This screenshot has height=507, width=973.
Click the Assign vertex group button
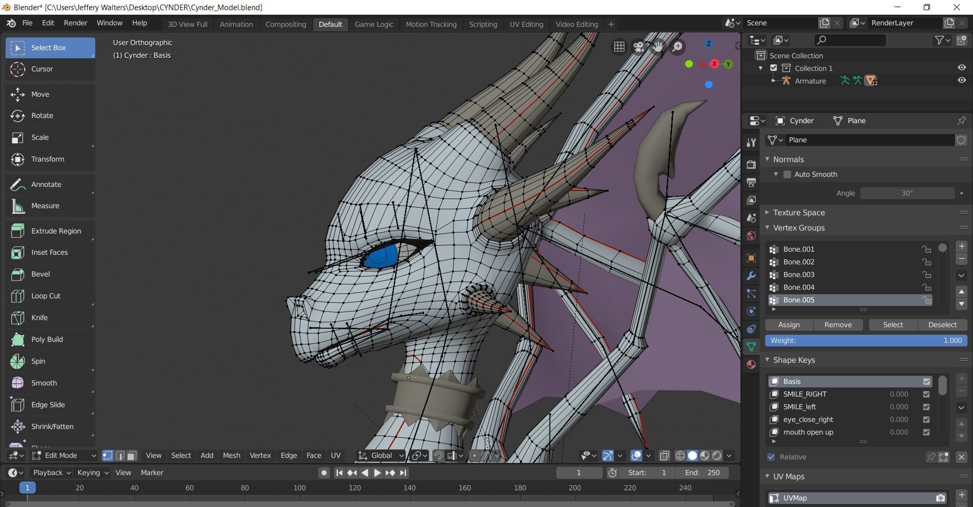789,325
